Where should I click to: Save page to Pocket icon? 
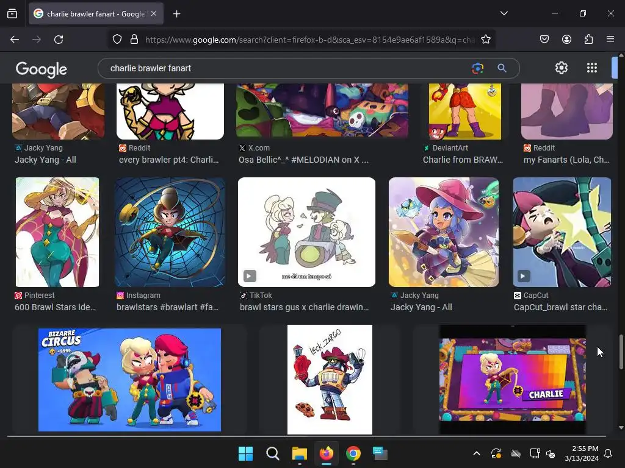tap(544, 40)
